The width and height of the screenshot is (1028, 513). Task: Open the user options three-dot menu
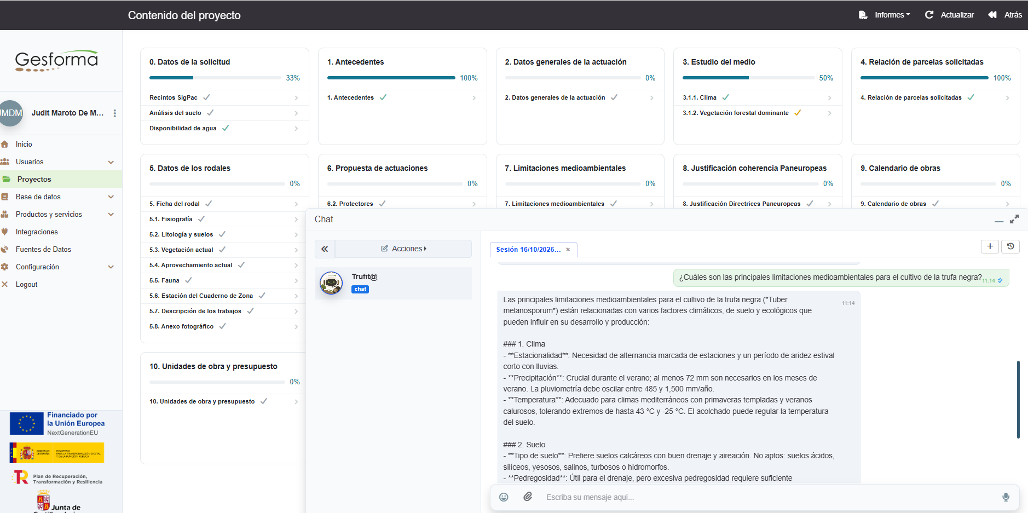click(x=114, y=113)
